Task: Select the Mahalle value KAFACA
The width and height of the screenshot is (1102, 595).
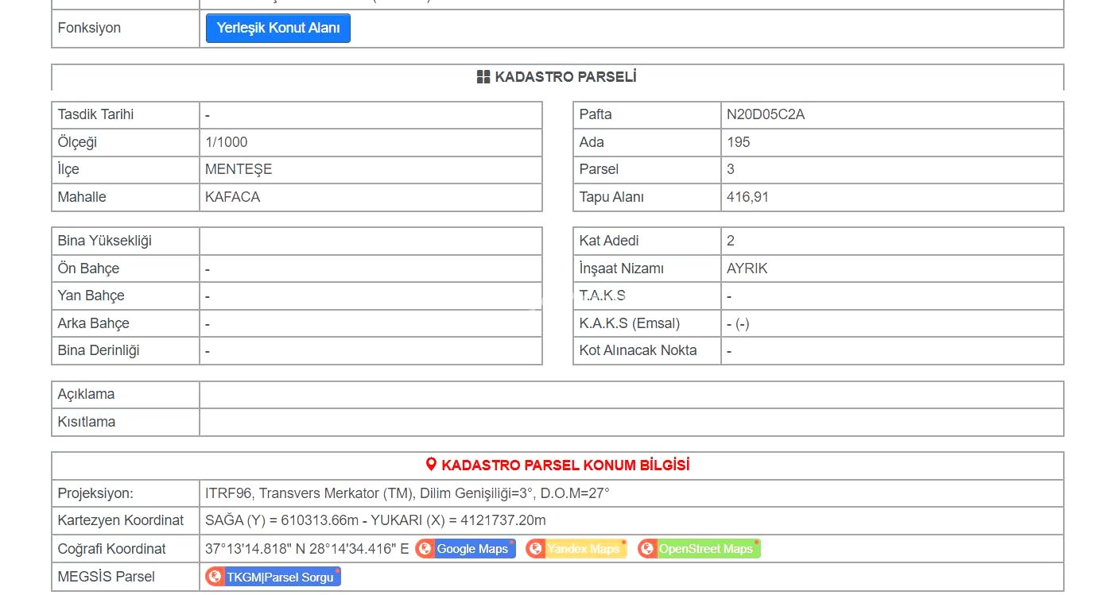Action: tap(233, 197)
